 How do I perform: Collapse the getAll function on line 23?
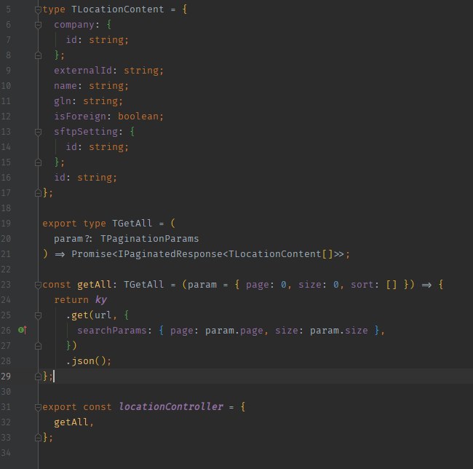[x=38, y=285]
